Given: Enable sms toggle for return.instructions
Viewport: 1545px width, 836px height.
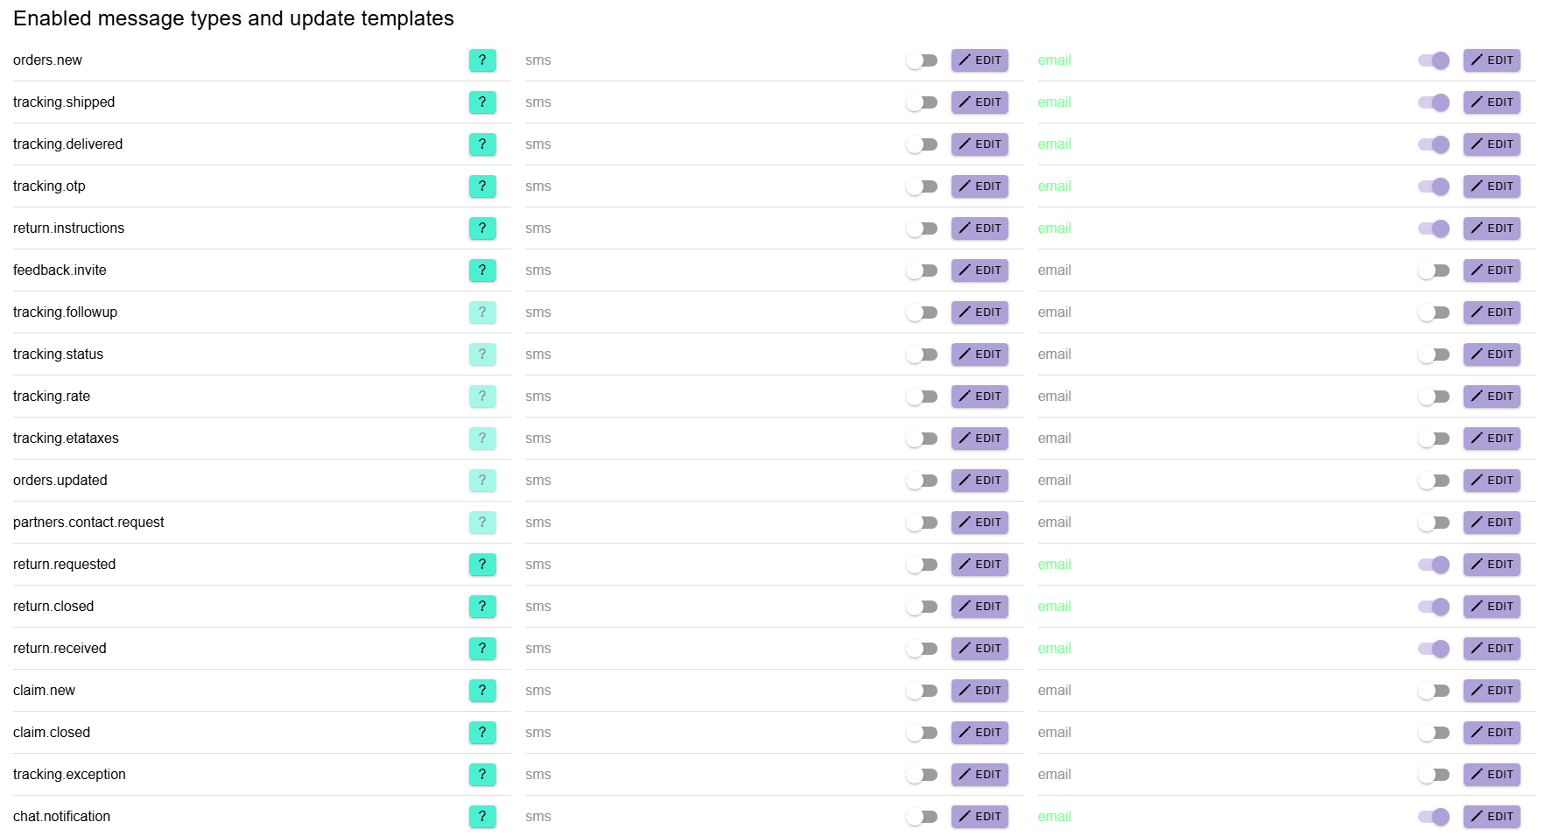Looking at the screenshot, I should tap(922, 228).
